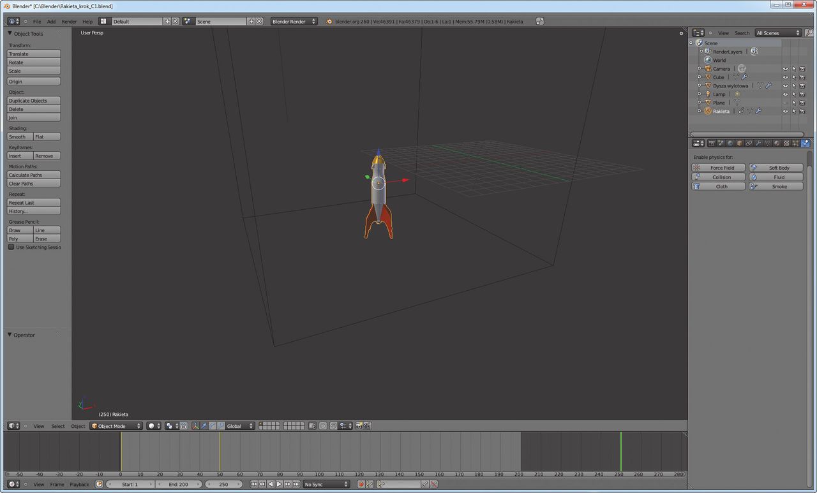
Task: Show the Plane object via eye icon
Action: point(786,103)
